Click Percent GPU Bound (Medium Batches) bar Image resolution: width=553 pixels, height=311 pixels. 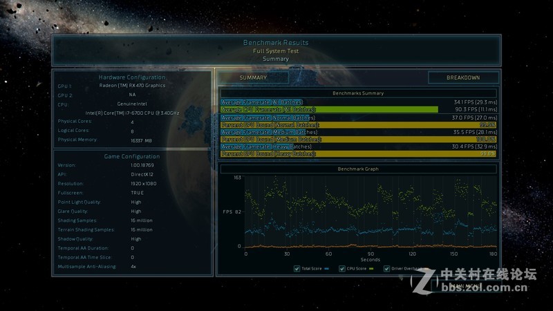point(359,140)
